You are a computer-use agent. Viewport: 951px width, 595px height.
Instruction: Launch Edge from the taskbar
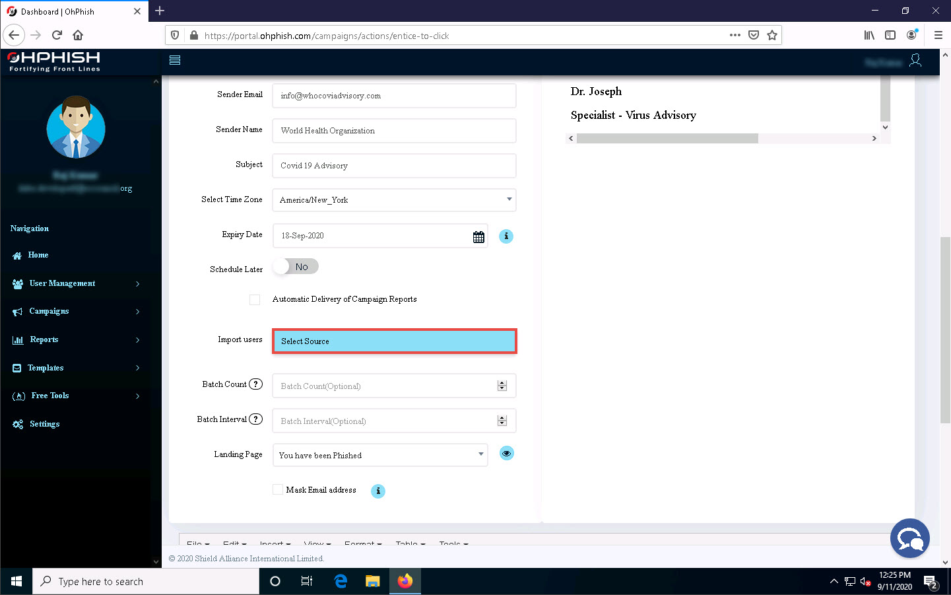[x=341, y=581]
